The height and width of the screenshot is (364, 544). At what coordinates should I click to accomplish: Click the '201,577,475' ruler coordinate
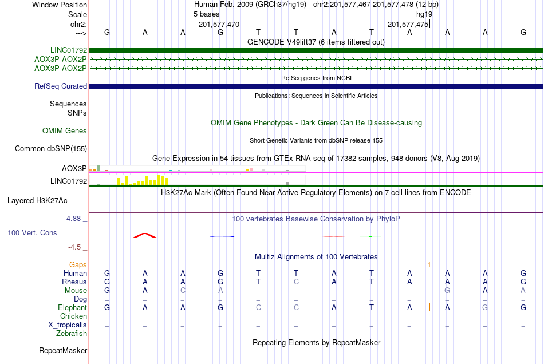click(x=408, y=24)
